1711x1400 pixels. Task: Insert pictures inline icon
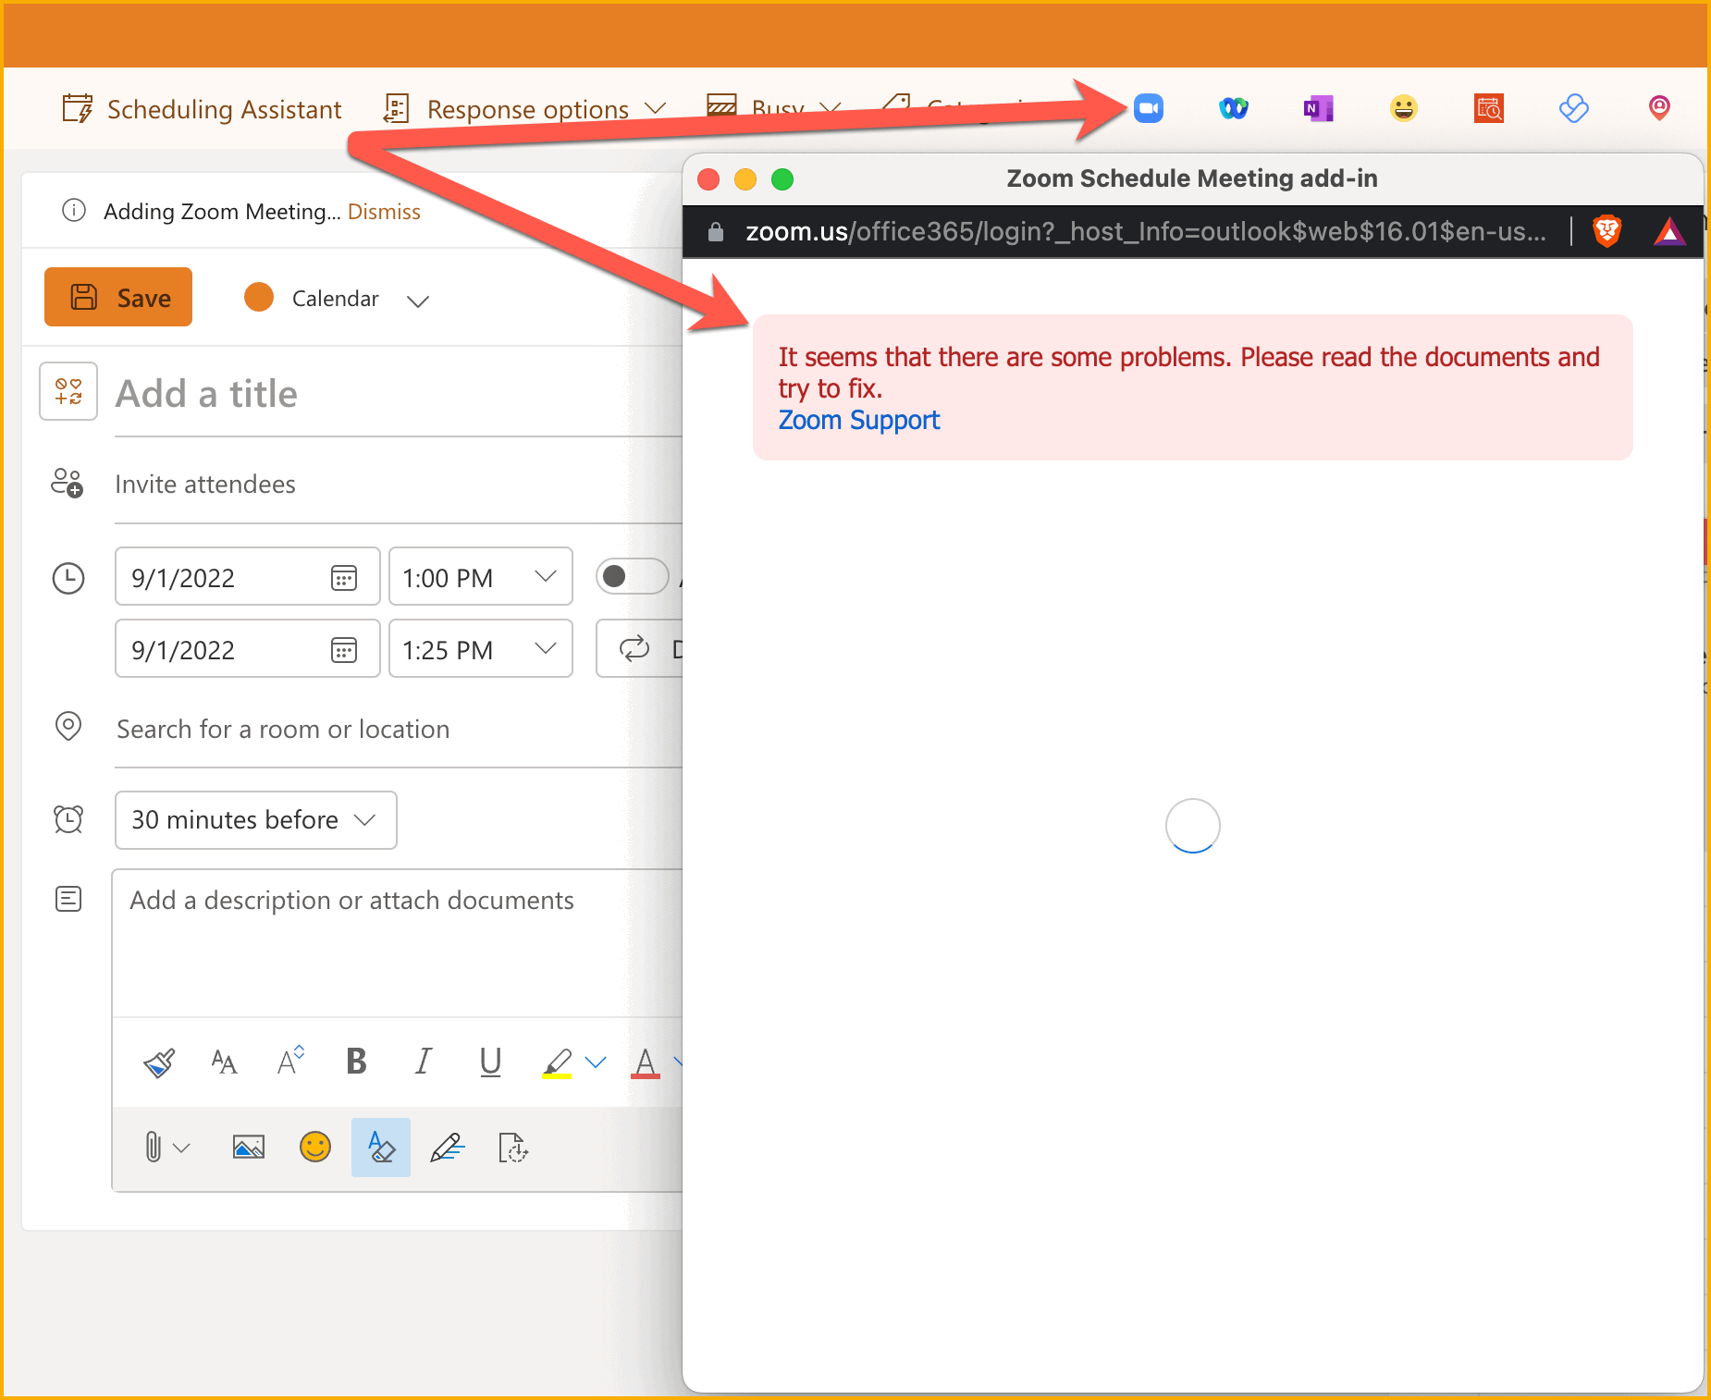(249, 1148)
